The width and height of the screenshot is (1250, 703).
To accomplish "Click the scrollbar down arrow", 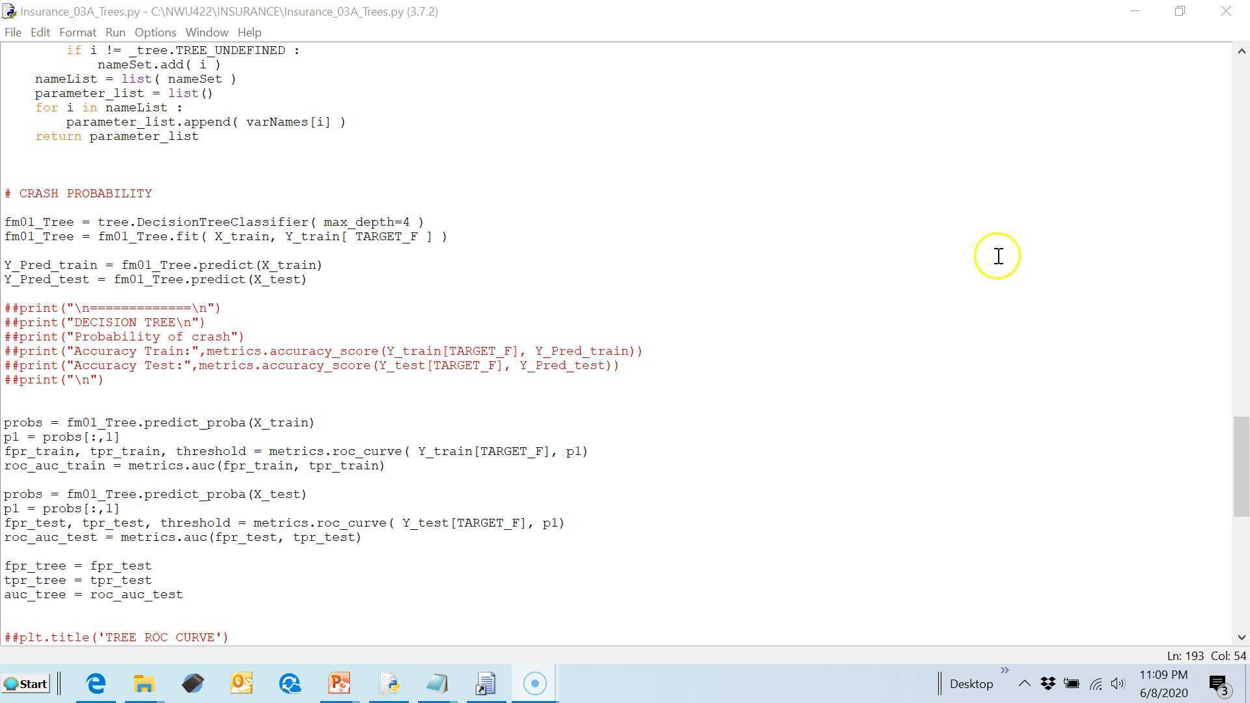I will [x=1242, y=638].
